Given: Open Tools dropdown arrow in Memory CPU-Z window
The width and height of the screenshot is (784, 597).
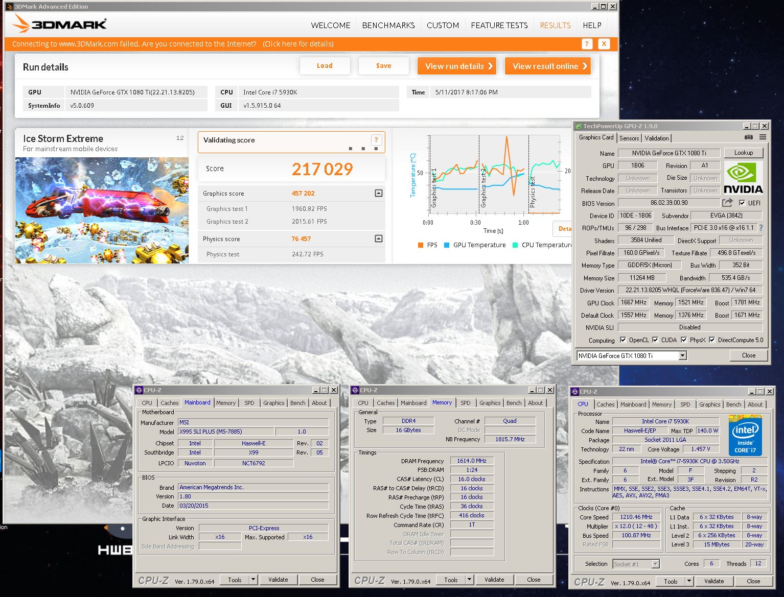Looking at the screenshot, I should (x=469, y=580).
